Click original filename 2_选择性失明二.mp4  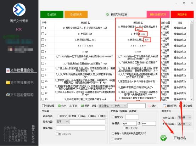click(85, 40)
